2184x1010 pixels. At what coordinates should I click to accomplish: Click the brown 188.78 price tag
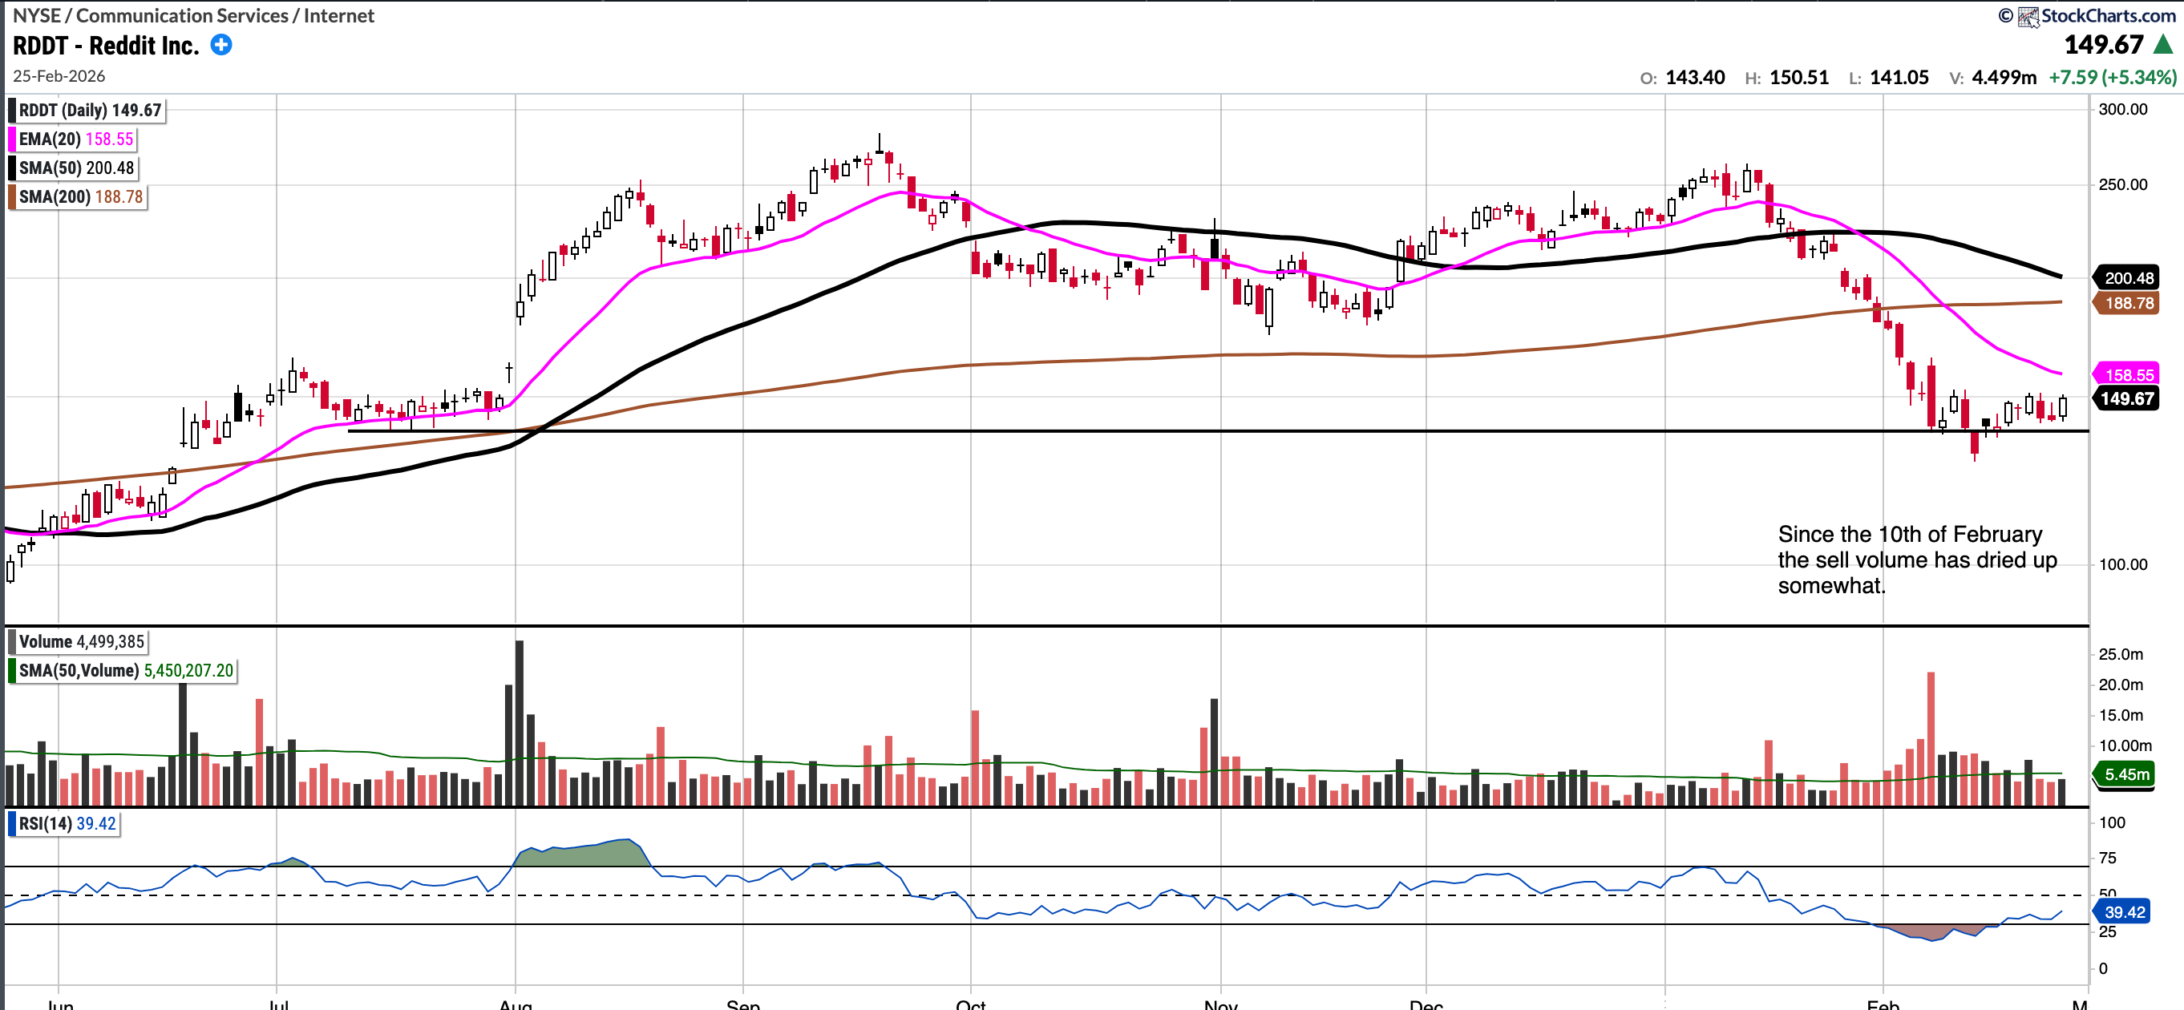click(x=2128, y=303)
